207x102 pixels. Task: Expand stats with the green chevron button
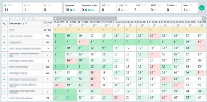click(202, 8)
